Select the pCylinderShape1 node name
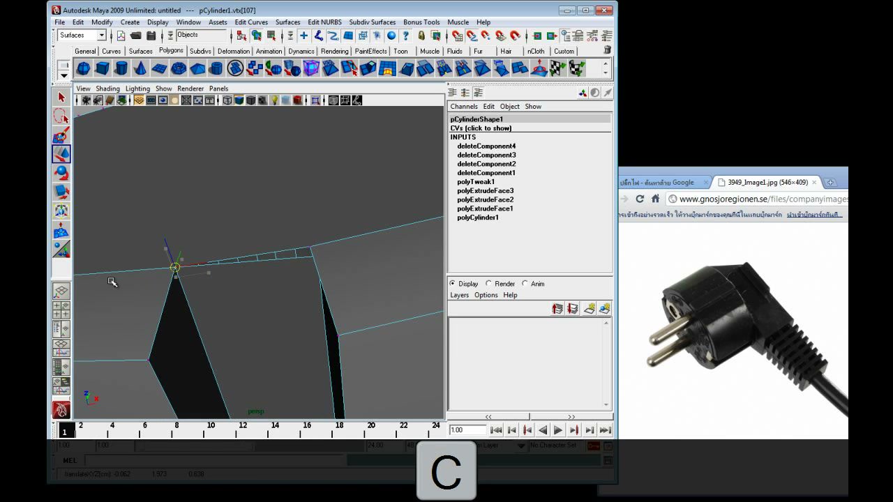 coord(476,119)
